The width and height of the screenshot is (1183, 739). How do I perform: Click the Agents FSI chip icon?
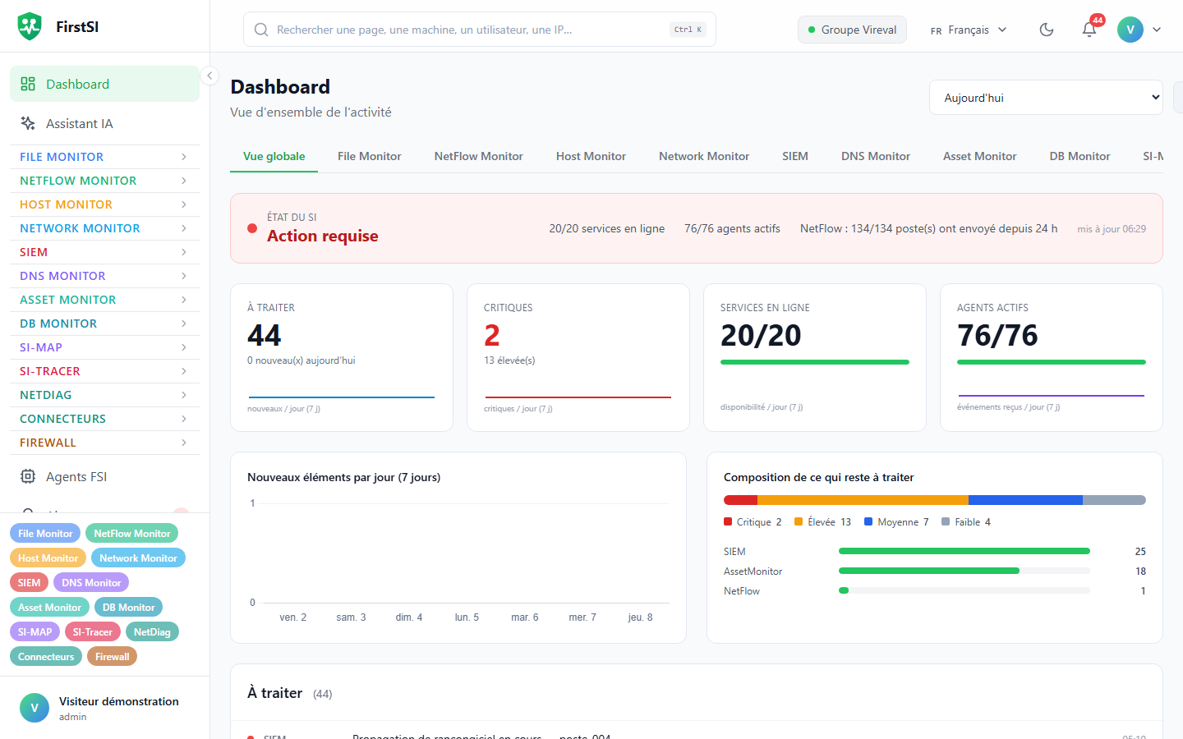click(28, 476)
